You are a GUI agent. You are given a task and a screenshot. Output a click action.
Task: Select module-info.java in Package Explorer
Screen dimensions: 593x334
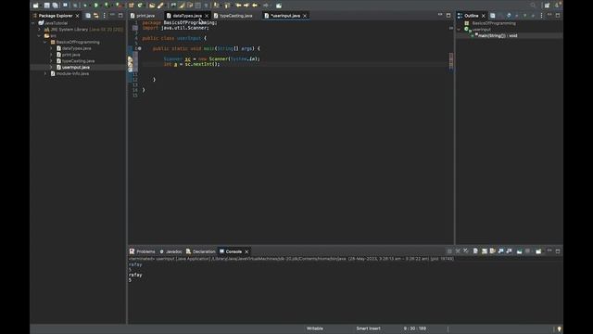72,73
